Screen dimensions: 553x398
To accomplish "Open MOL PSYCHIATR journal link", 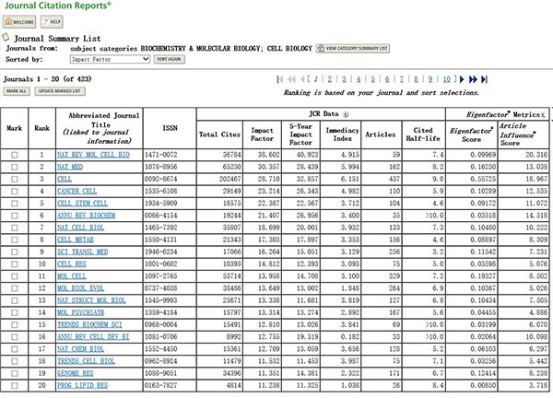I will click(81, 312).
